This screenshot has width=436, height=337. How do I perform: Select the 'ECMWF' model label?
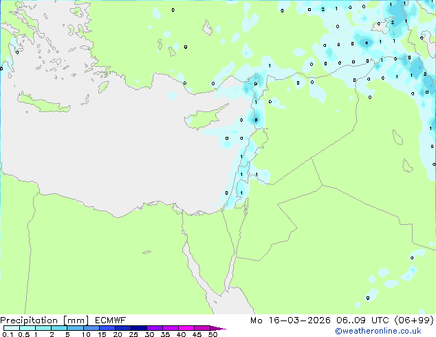click(111, 320)
